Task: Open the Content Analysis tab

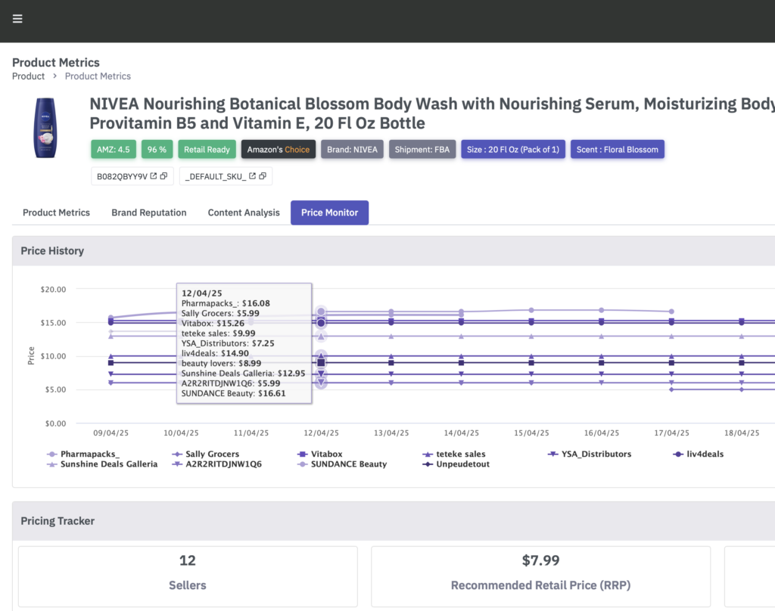Action: click(x=244, y=212)
